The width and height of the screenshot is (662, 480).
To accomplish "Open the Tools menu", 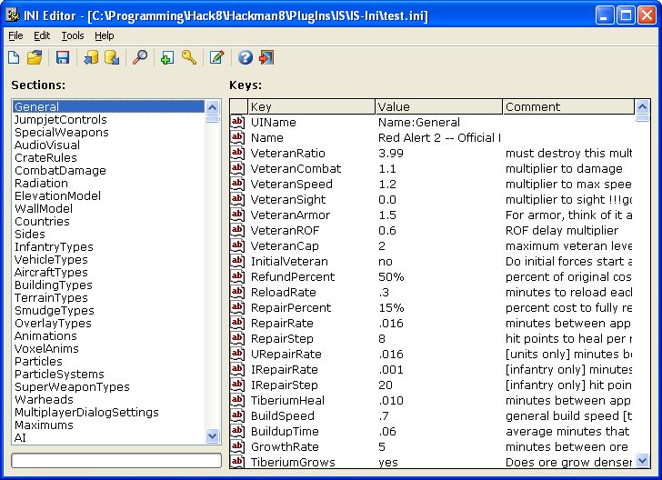I will pyautogui.click(x=73, y=35).
